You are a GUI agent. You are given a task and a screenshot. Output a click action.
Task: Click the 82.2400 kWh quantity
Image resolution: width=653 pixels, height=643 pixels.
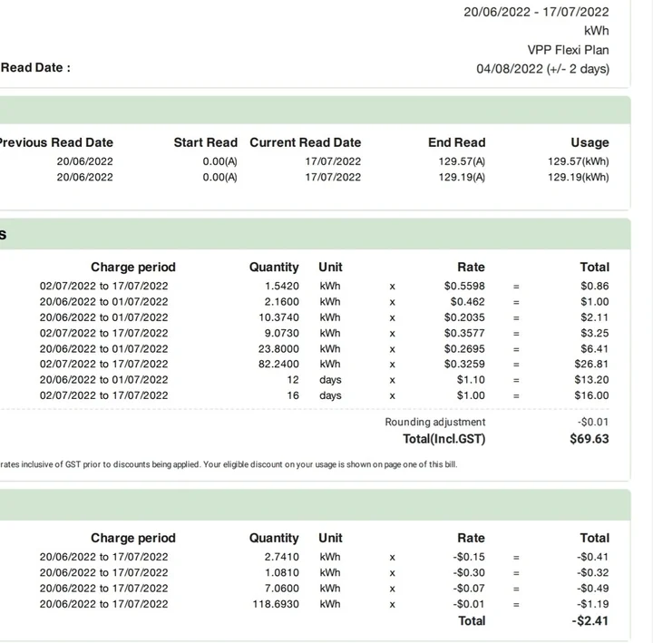click(278, 365)
